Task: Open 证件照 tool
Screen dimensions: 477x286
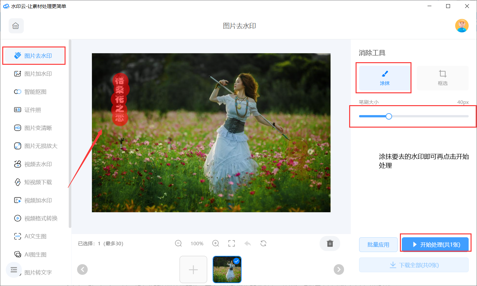Action: tap(28, 110)
